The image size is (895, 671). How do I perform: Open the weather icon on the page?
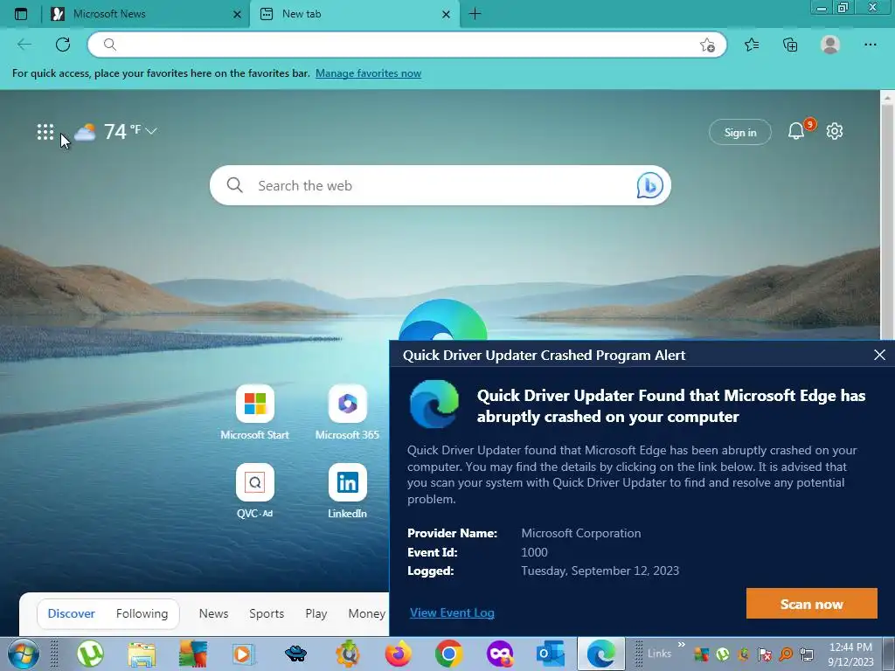(85, 133)
